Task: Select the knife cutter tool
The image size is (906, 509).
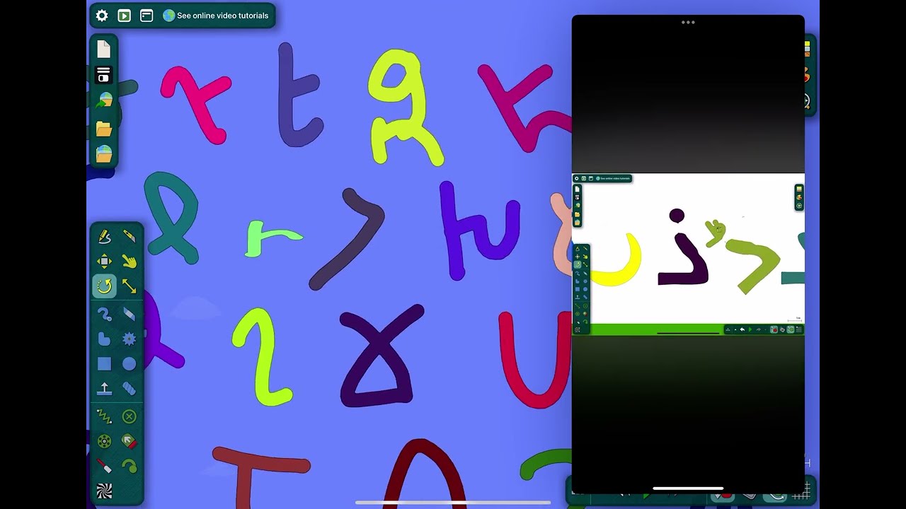Action: tap(129, 236)
